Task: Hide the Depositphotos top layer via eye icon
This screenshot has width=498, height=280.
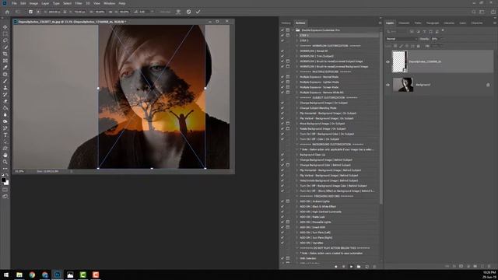Action: [x=388, y=62]
